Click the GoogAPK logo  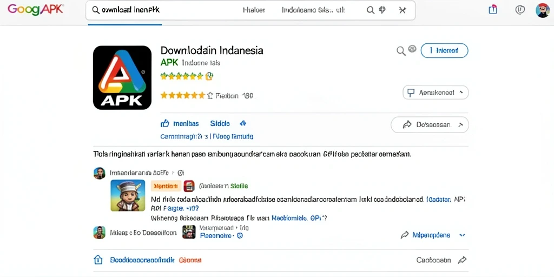[x=35, y=10]
